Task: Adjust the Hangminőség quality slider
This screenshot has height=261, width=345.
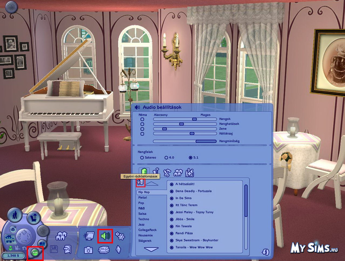Action: 185,141
